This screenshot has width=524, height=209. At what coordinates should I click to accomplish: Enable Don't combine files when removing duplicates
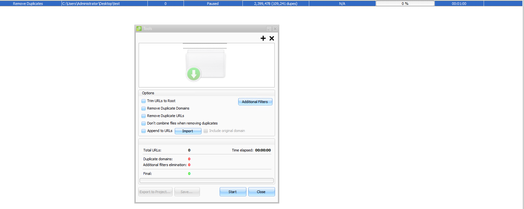[x=144, y=124]
